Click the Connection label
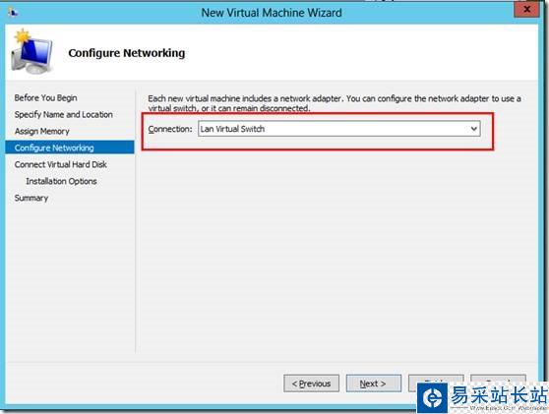Screen dimensions: 549x414 pyautogui.click(x=170, y=129)
